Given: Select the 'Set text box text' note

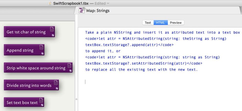Looking at the screenshot, I should point(22,103).
